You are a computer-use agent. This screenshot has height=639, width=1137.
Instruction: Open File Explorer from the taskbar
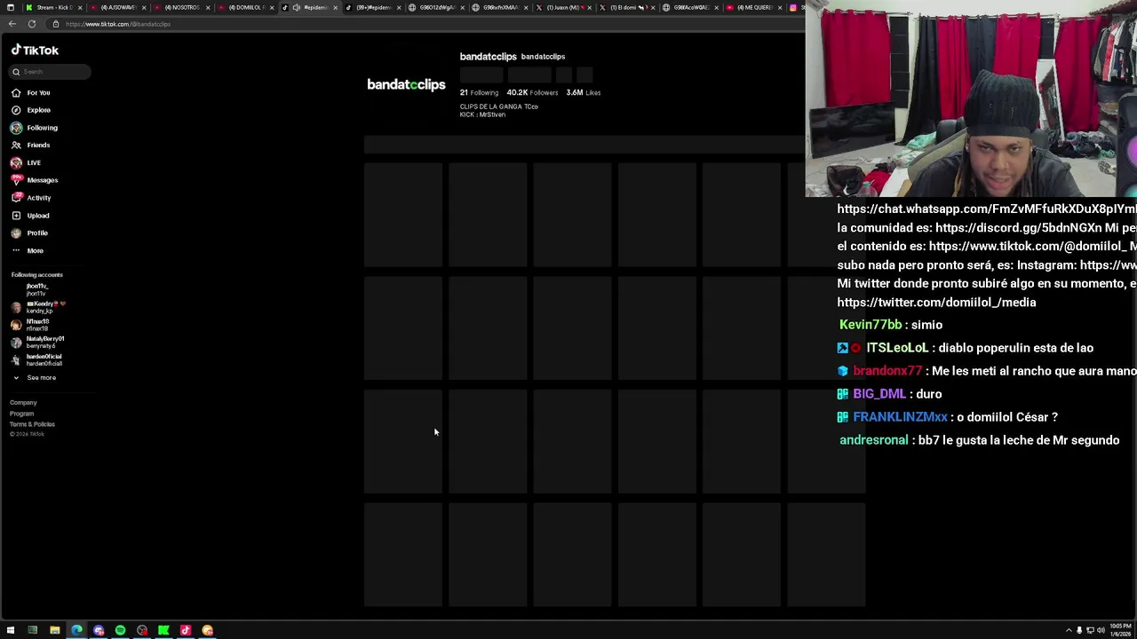pos(54,630)
